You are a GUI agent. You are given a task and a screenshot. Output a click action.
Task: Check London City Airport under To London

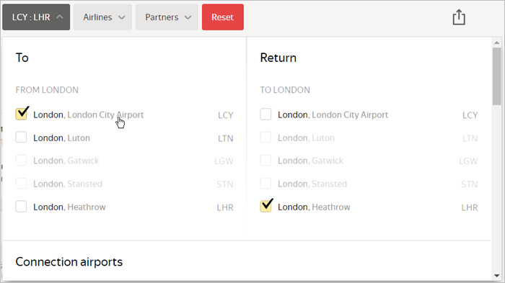265,114
